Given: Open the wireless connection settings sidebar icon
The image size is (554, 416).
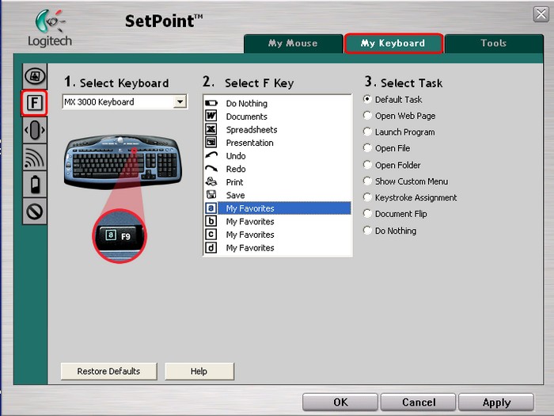Looking at the screenshot, I should (x=35, y=157).
